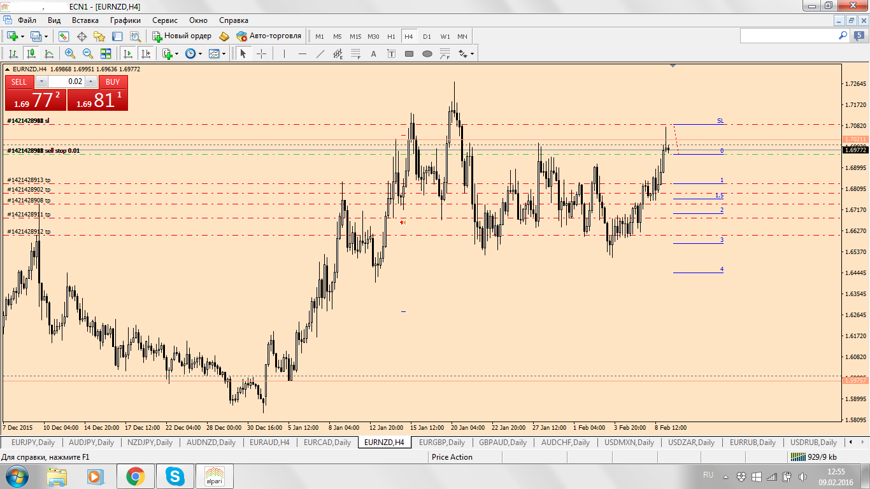Select the crosshair tool

point(261,54)
